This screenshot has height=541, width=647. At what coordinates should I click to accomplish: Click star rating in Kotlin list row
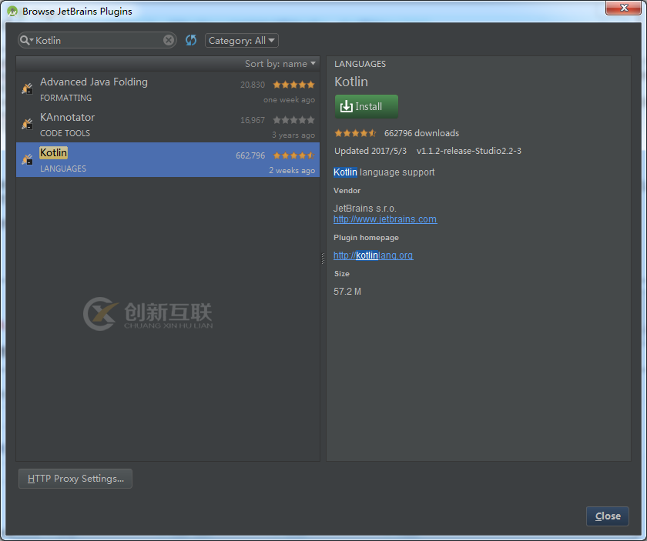[x=293, y=155]
